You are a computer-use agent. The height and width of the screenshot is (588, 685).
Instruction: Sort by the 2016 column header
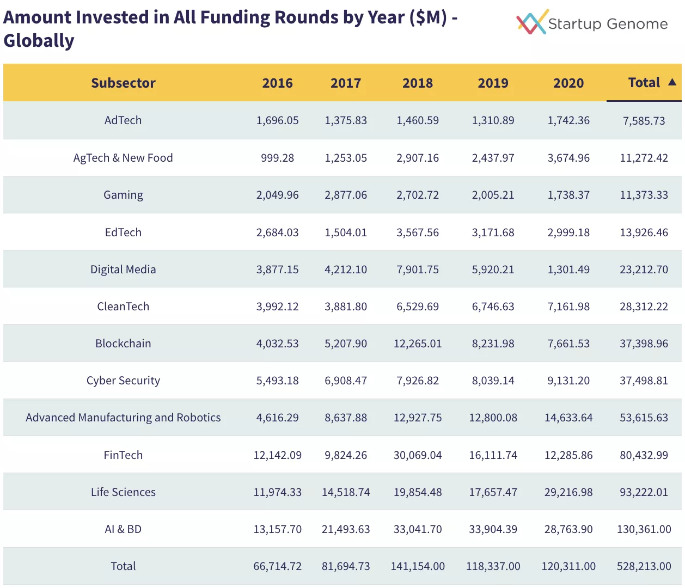click(x=277, y=83)
